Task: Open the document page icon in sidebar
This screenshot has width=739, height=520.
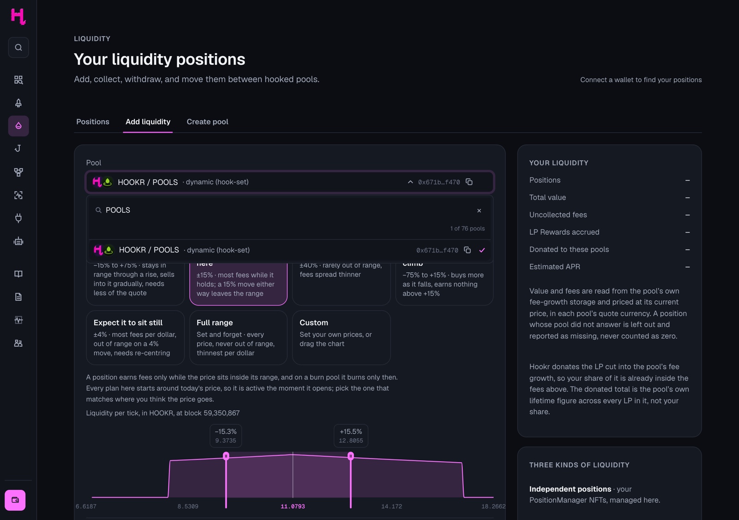Action: click(x=18, y=297)
